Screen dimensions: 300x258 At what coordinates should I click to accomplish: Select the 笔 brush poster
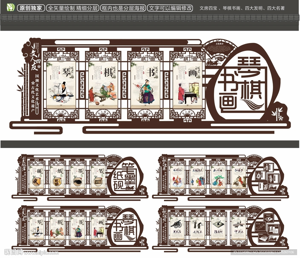pyautogui.click(x=98, y=178)
